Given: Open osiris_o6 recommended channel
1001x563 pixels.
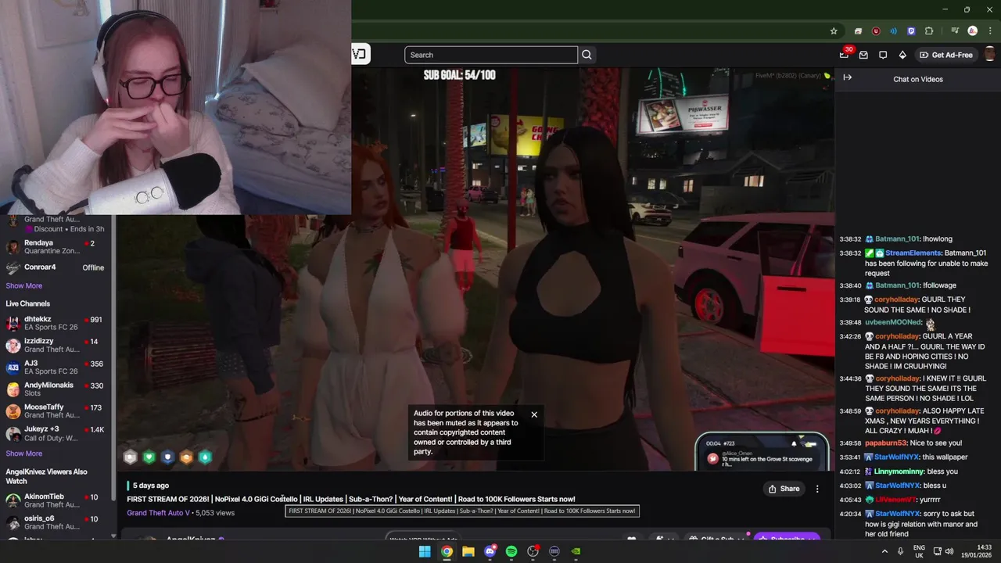Looking at the screenshot, I should click(x=56, y=522).
